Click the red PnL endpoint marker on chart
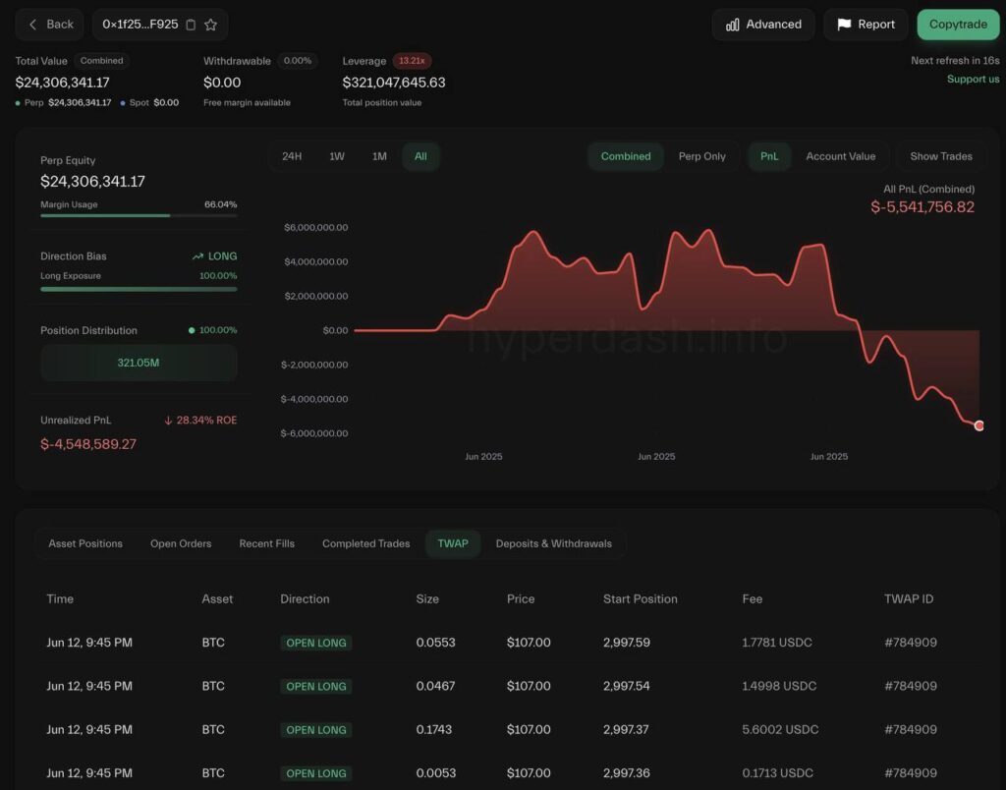 pos(978,425)
